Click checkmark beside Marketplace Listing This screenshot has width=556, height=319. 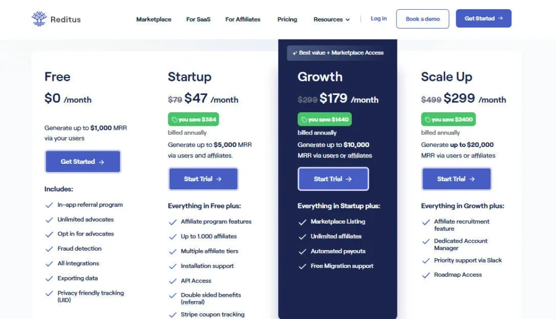pos(302,222)
